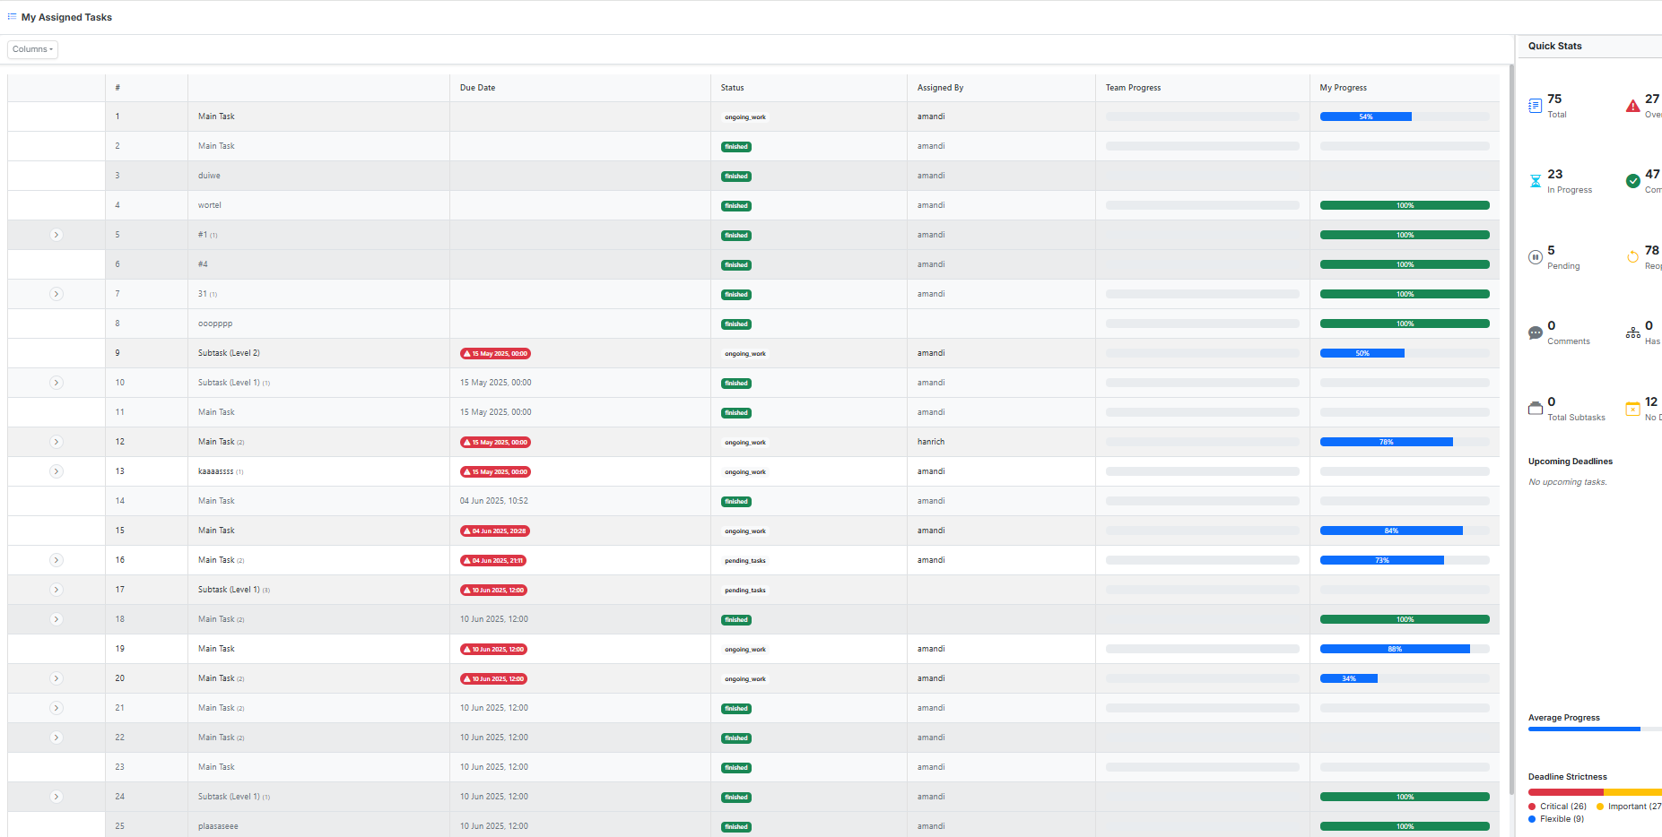The image size is (1662, 837).
Task: Click the In Progress hourglass icon
Action: (1535, 181)
